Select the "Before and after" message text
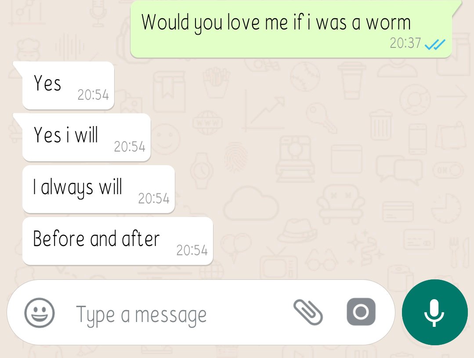Screen dimensions: 474x358 click(96, 238)
